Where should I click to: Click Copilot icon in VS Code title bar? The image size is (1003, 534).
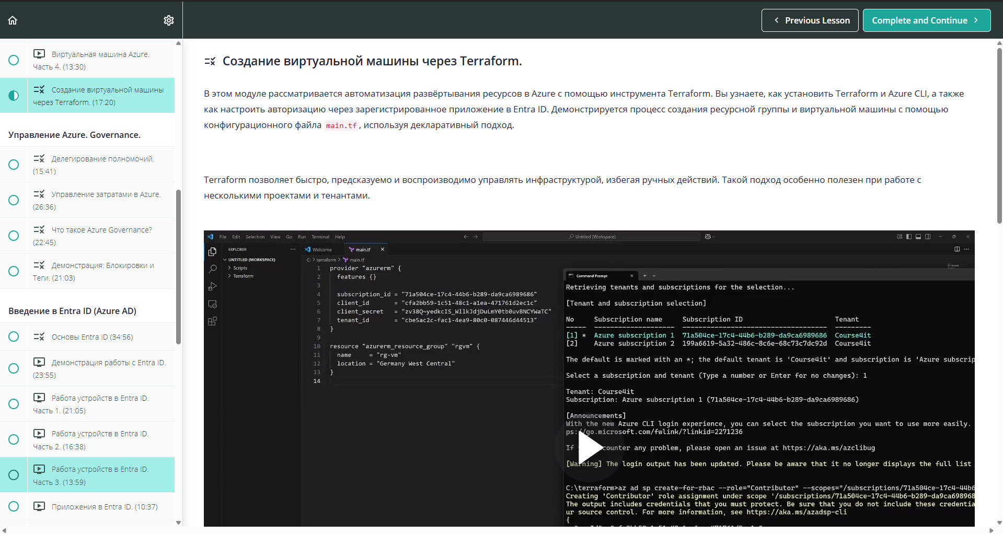click(x=708, y=237)
